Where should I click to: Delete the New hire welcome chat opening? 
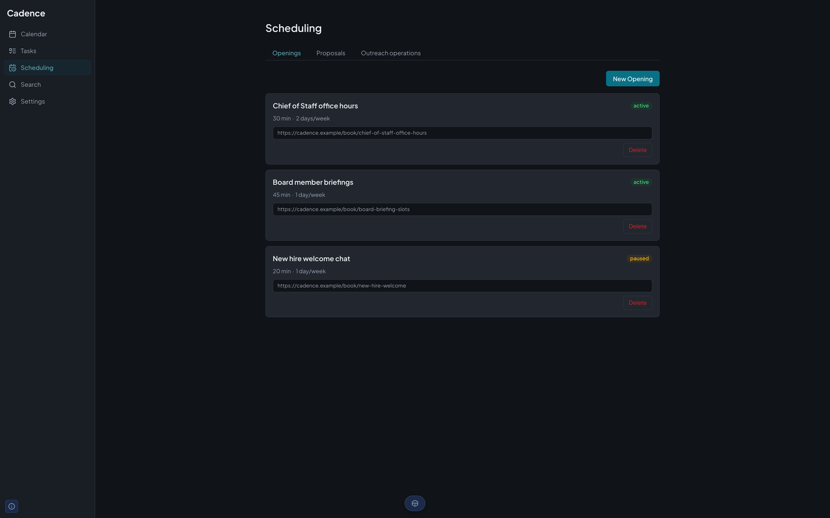[x=637, y=303]
